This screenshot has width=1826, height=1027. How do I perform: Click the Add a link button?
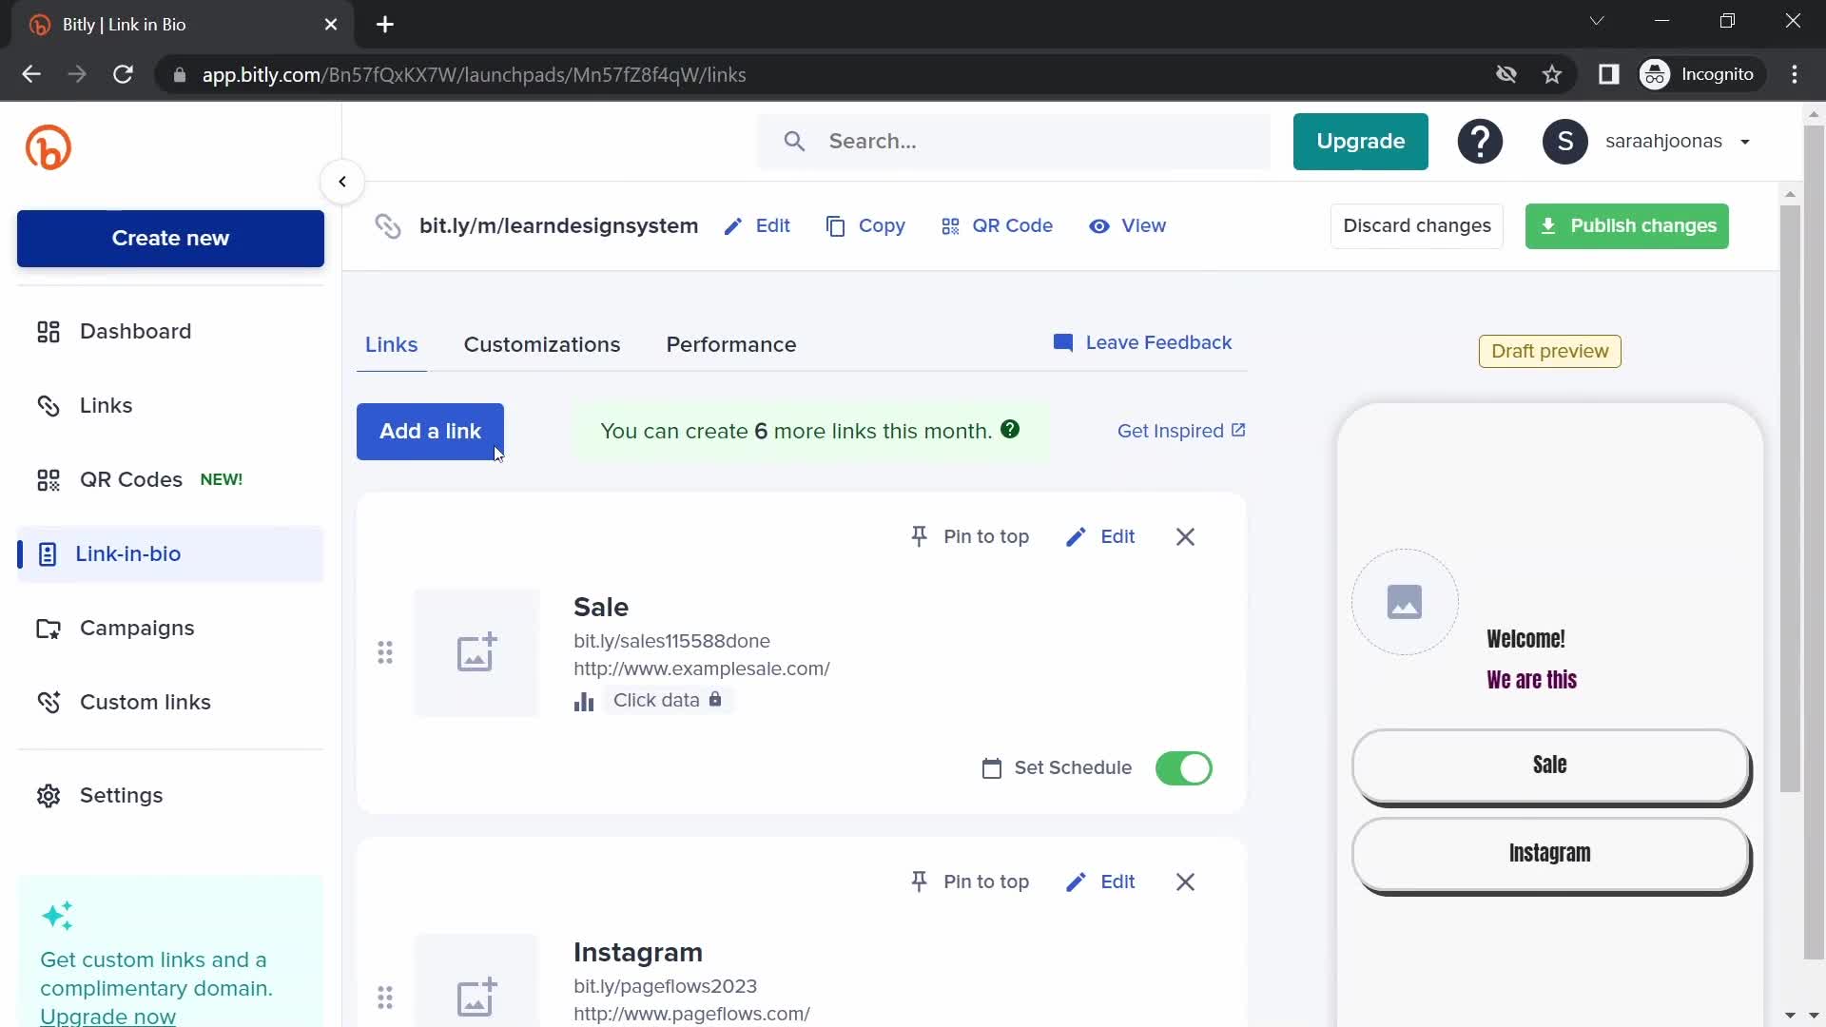coord(430,432)
